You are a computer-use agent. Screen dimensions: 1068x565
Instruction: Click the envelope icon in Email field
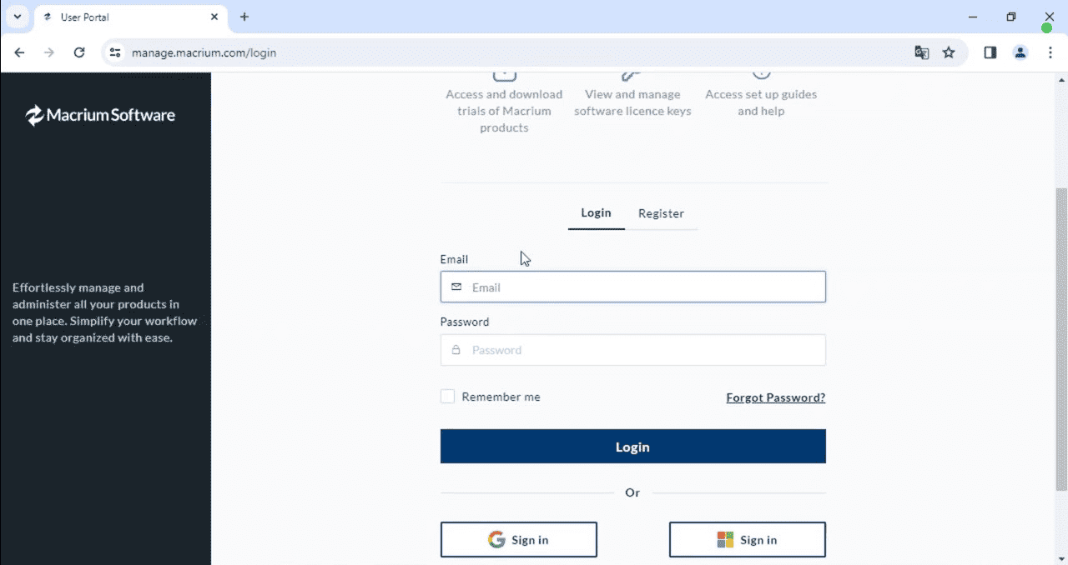pyautogui.click(x=456, y=287)
